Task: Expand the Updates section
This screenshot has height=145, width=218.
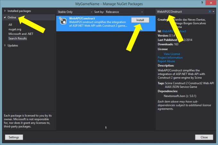Action: tap(5, 45)
